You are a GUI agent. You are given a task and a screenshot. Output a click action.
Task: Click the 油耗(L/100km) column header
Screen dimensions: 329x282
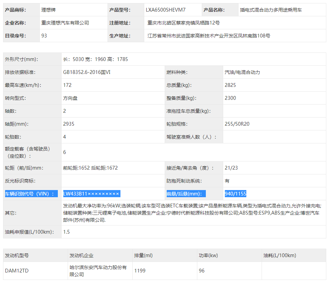pyautogui.click(x=280, y=255)
